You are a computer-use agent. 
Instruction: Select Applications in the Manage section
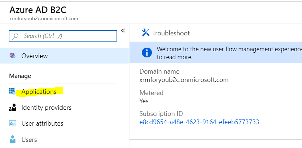(39, 92)
